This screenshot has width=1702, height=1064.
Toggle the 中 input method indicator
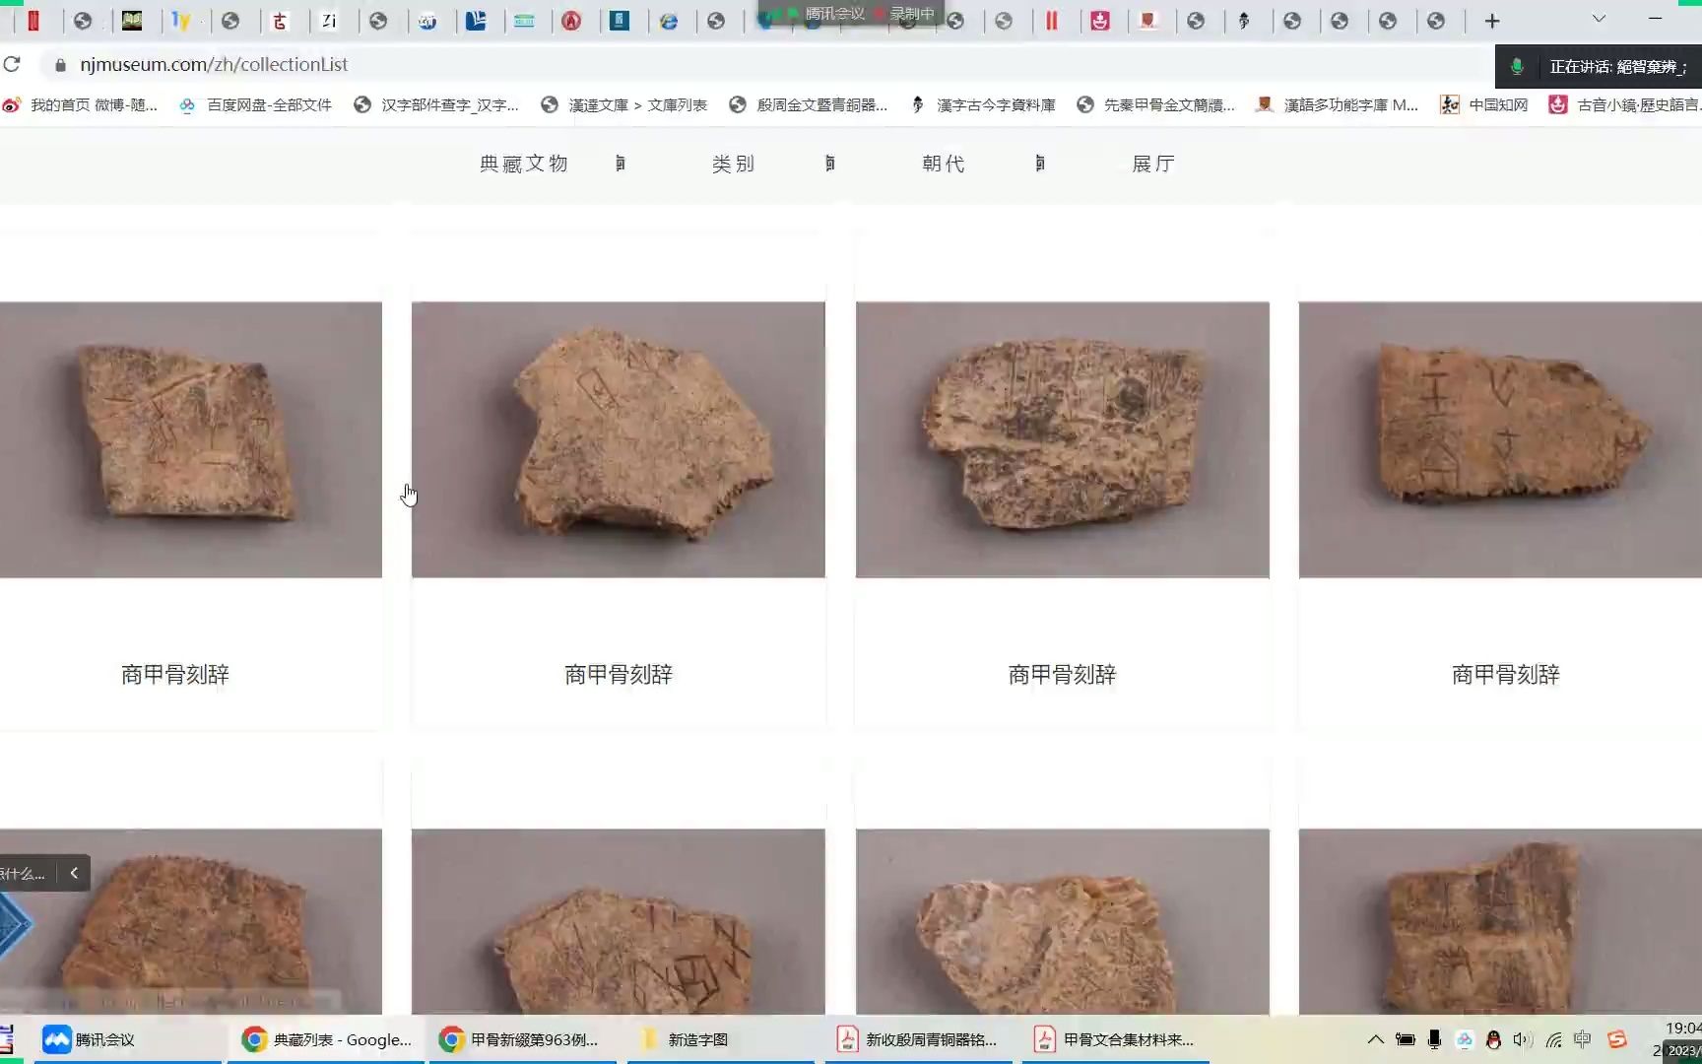[x=1583, y=1039]
